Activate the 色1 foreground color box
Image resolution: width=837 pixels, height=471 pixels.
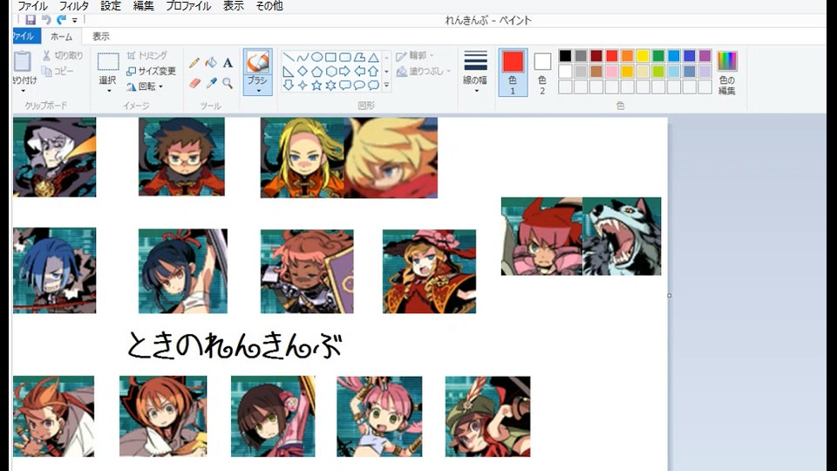tap(513, 72)
